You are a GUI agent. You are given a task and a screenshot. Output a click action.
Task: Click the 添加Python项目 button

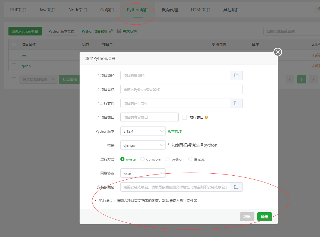coord(25,31)
